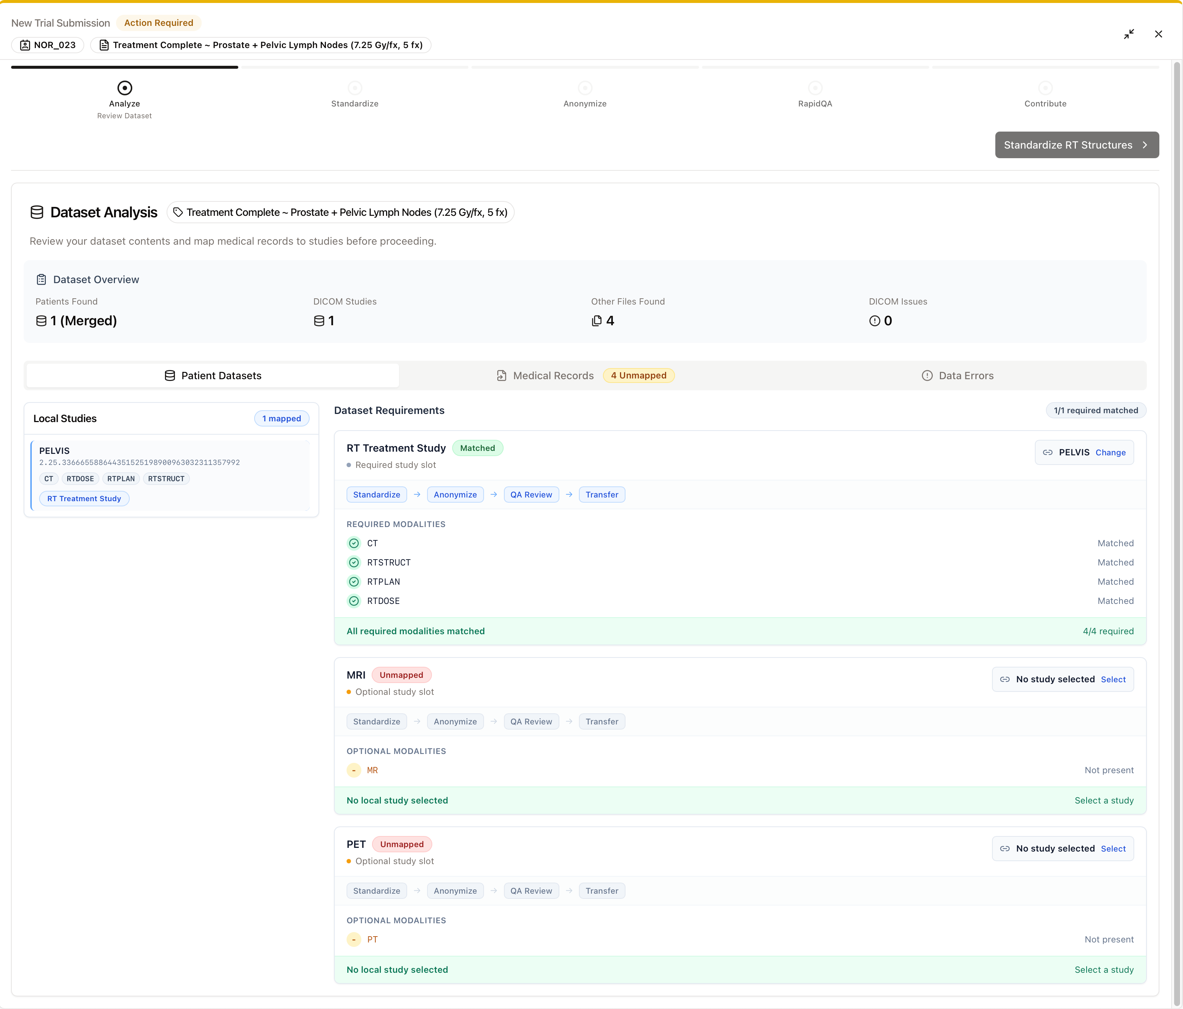Click the link icon beside PELVIS
This screenshot has width=1183, height=1009.
tap(1047, 453)
